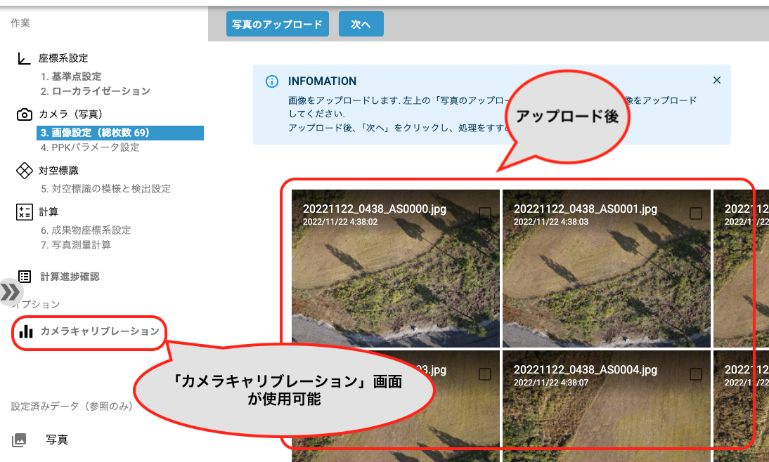Select the 対空標識 section heading
The image size is (769, 462).
[58, 171]
